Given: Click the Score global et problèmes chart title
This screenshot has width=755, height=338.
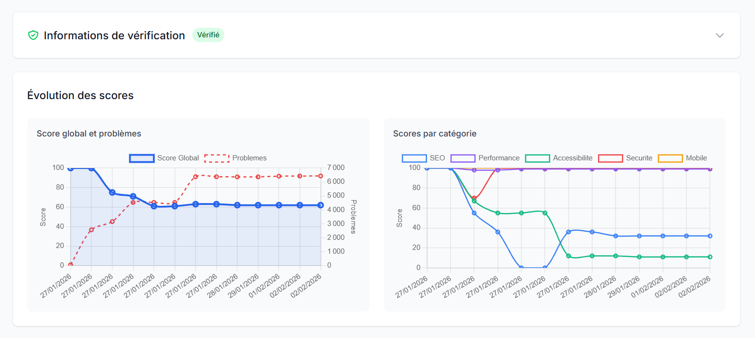Looking at the screenshot, I should [x=89, y=134].
